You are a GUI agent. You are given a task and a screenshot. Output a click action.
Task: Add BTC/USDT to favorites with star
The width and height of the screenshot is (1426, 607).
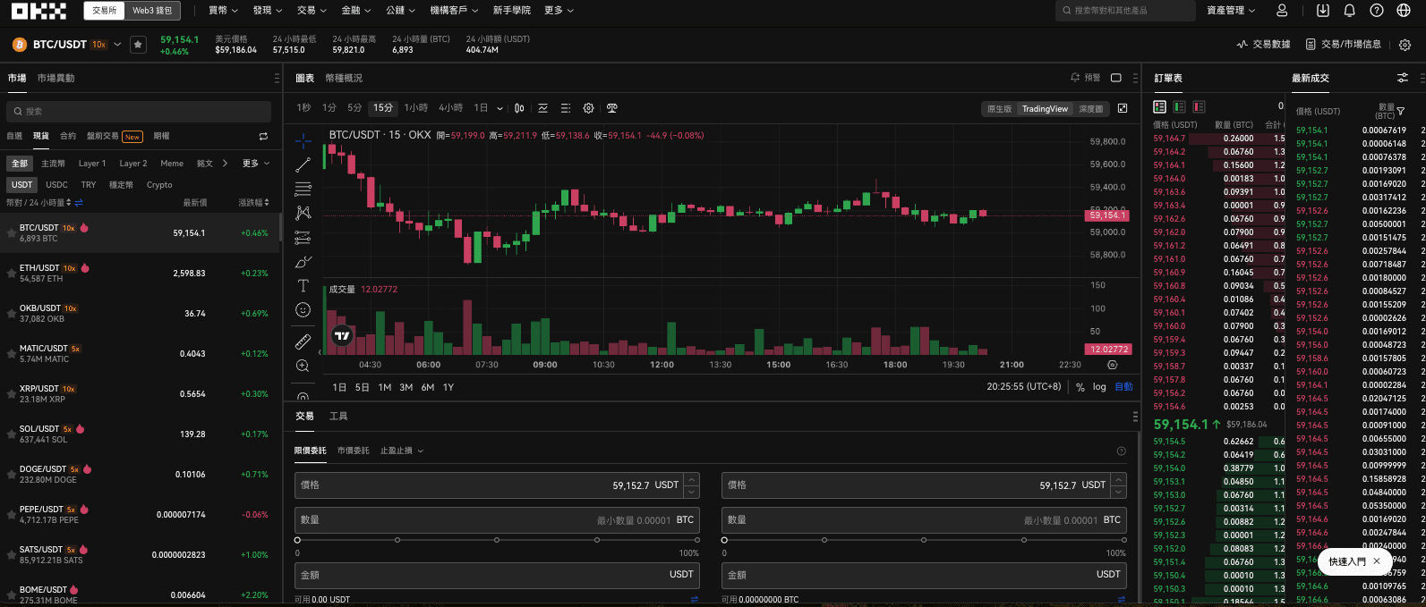[138, 45]
